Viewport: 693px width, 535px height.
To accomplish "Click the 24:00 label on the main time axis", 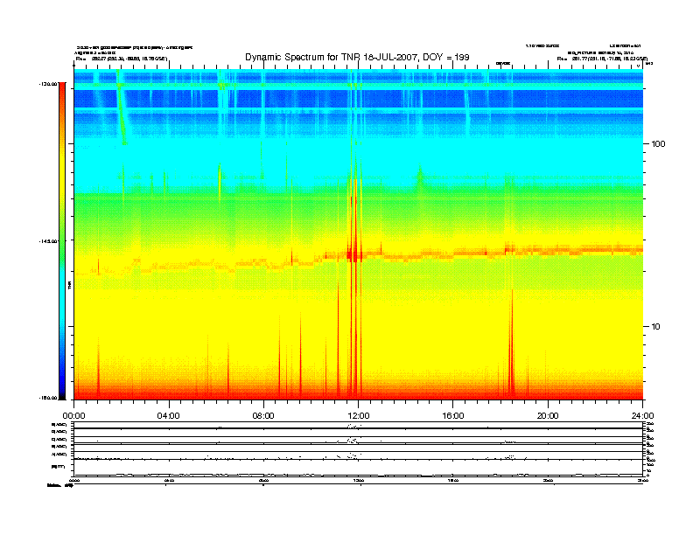I will [x=642, y=416].
